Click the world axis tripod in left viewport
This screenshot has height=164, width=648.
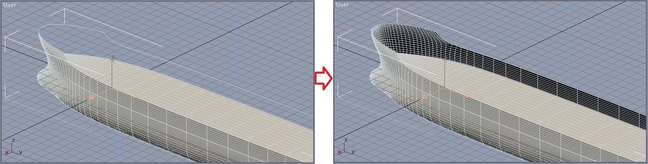click(13, 148)
